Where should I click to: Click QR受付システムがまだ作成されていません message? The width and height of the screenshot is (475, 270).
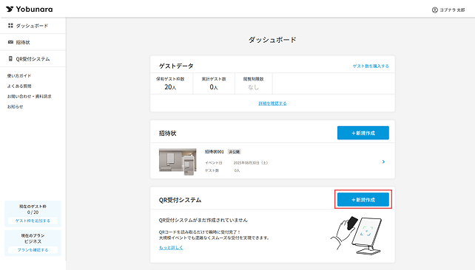[x=203, y=220]
